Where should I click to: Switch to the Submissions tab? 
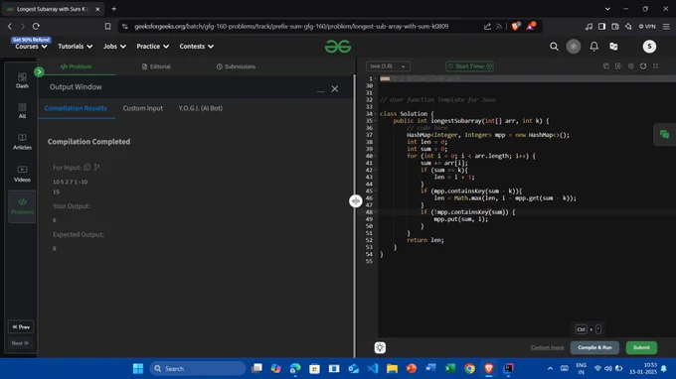coord(236,66)
